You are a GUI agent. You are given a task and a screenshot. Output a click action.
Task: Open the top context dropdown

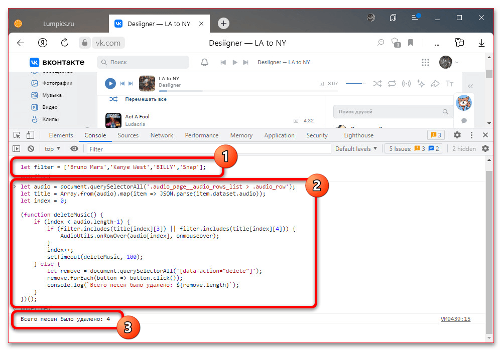(x=52, y=148)
